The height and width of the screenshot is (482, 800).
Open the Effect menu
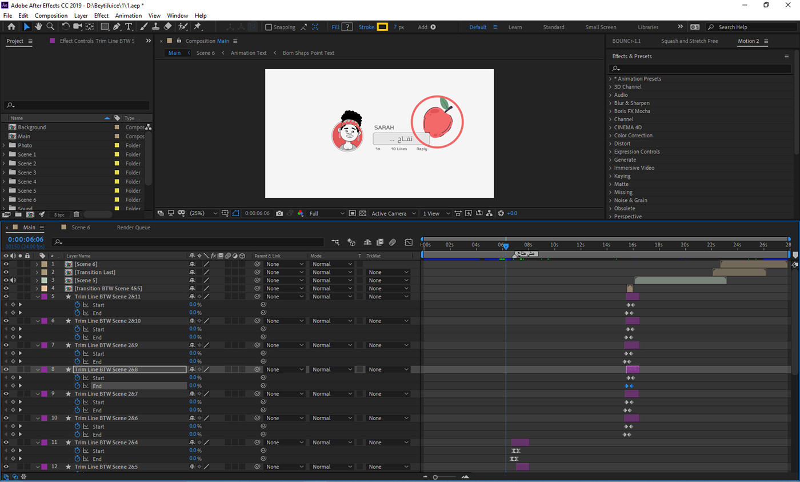(x=101, y=15)
